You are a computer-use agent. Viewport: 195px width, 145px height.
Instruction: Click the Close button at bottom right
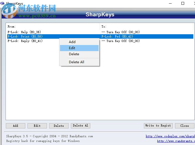coord(185,126)
